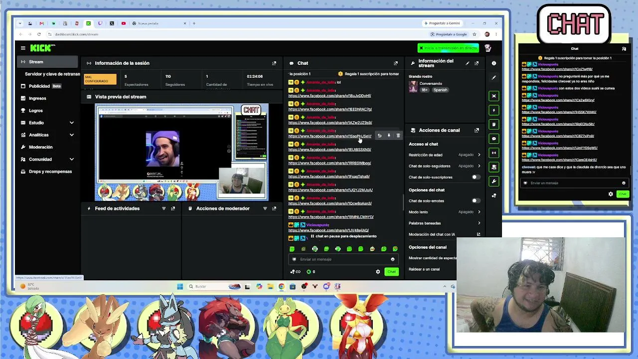Image resolution: width=638 pixels, height=359 pixels.
Task: Open dashboard chat settings gear
Action: pos(378,272)
